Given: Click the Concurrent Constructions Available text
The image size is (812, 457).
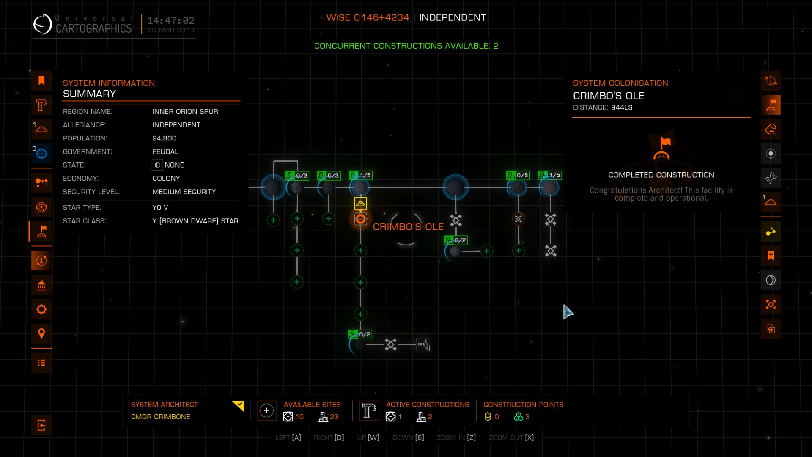Looking at the screenshot, I should coord(406,46).
